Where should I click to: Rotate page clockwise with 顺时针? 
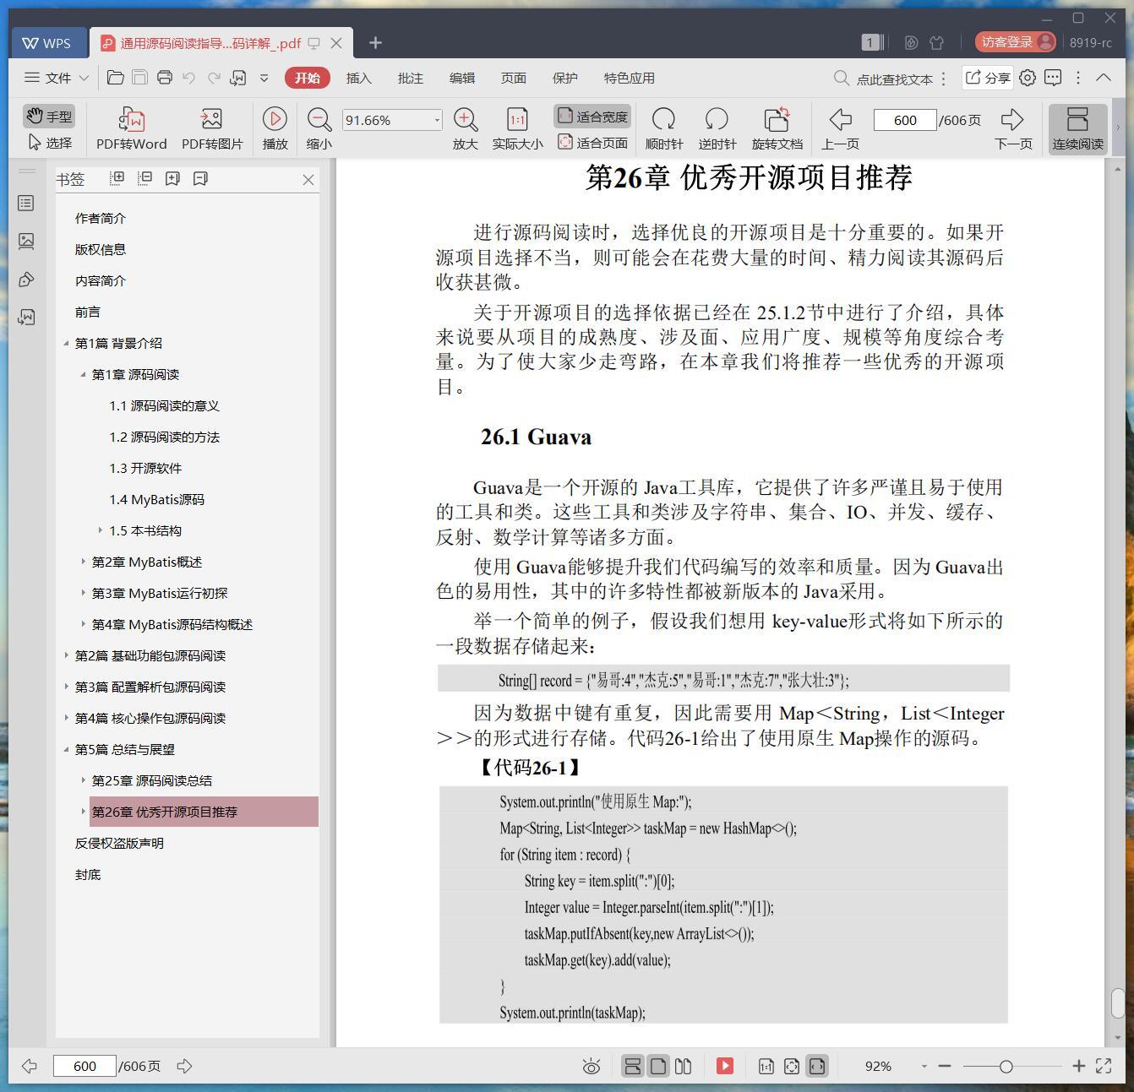664,128
